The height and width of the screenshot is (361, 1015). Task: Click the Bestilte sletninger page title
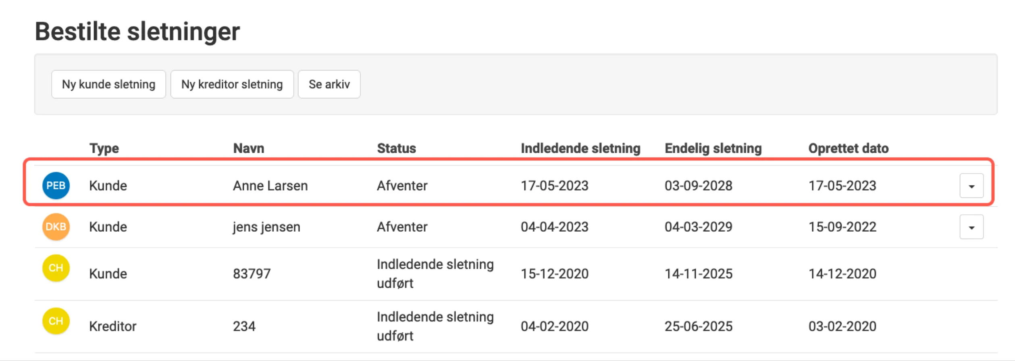(x=137, y=30)
